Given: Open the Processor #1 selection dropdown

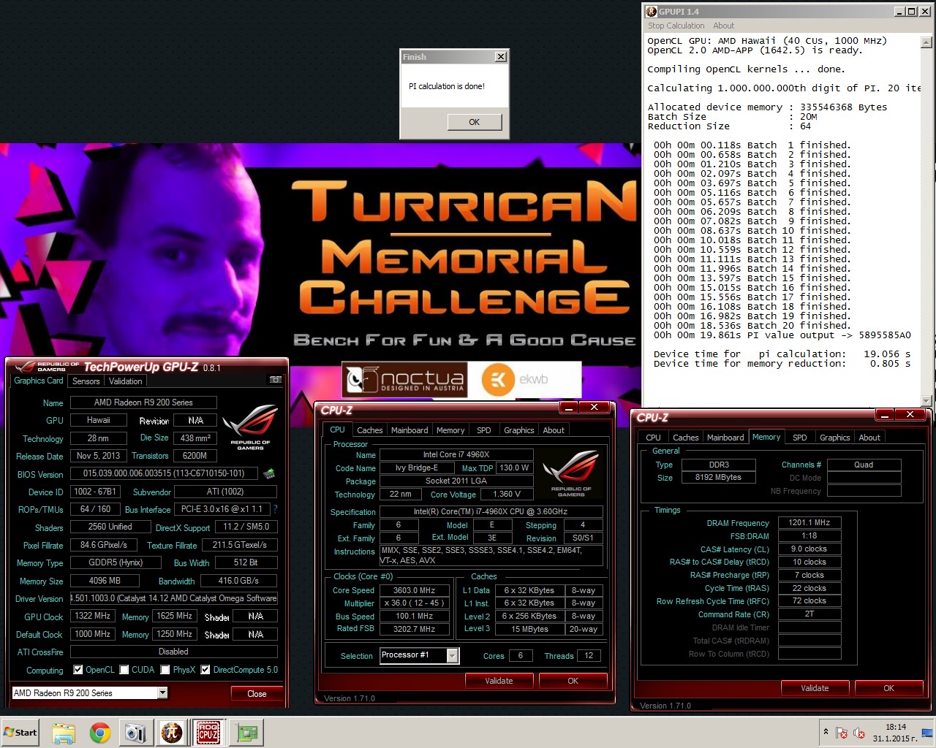Looking at the screenshot, I should point(453,655).
